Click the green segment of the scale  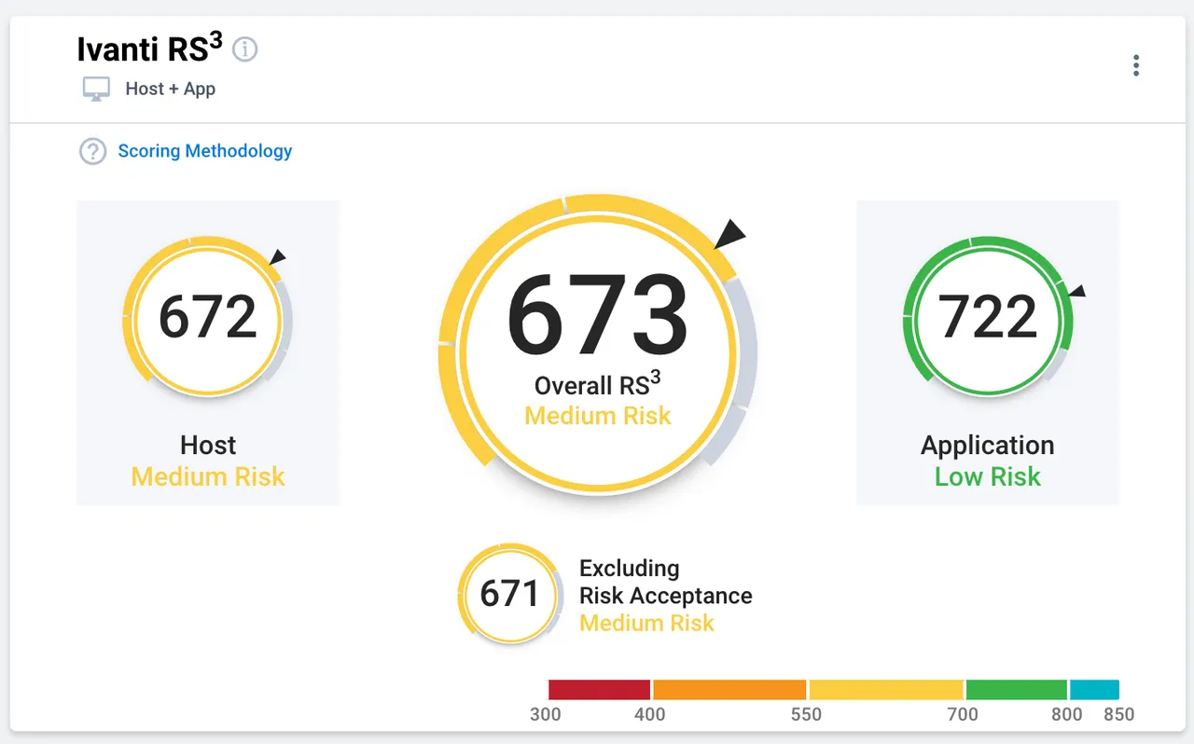tap(1017, 690)
